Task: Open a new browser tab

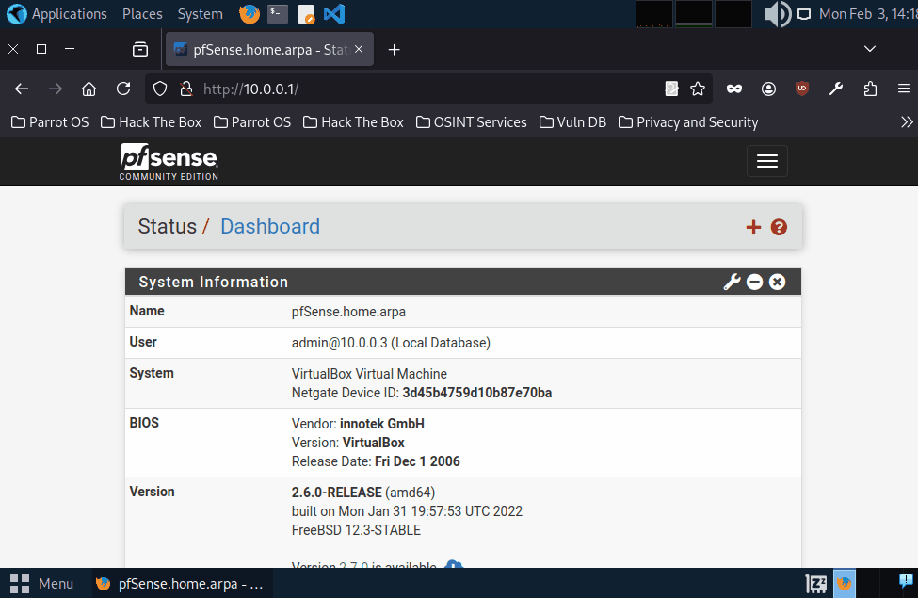Action: [x=394, y=50]
